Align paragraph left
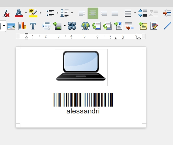The height and width of the screenshot is (145, 173). 82,13
